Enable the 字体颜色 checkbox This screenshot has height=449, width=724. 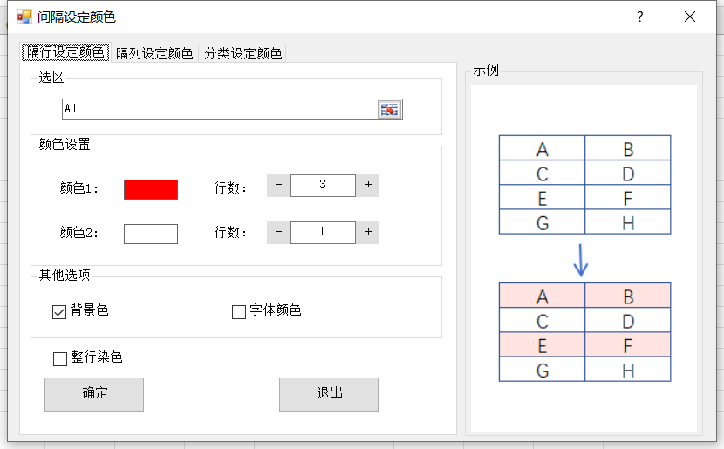[239, 311]
